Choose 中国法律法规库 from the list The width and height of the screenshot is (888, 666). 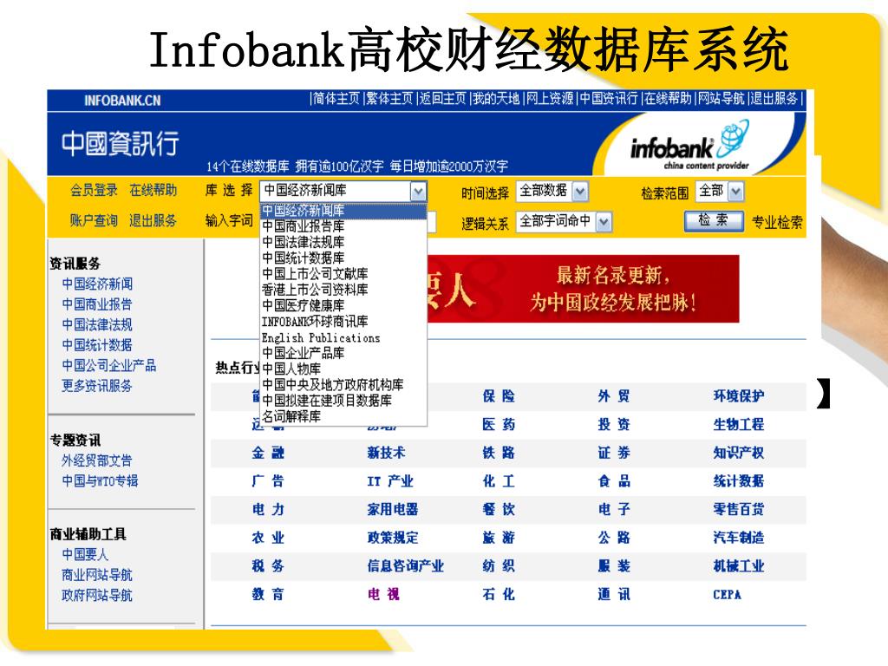coord(343,243)
